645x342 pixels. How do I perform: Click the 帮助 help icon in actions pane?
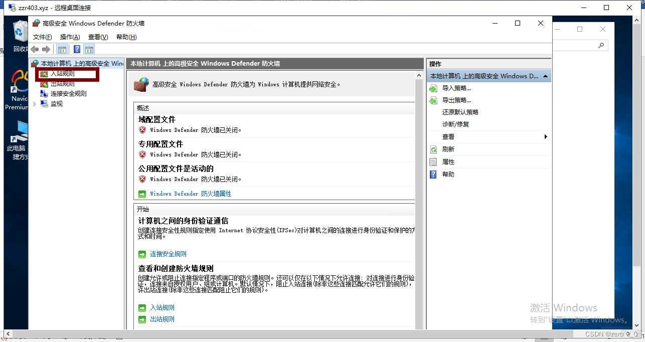click(x=433, y=175)
